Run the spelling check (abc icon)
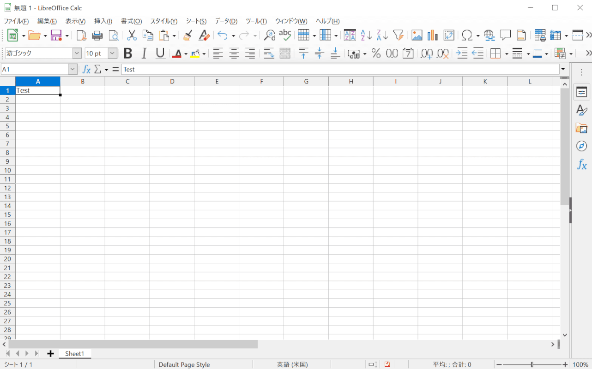592x369 pixels. point(285,35)
